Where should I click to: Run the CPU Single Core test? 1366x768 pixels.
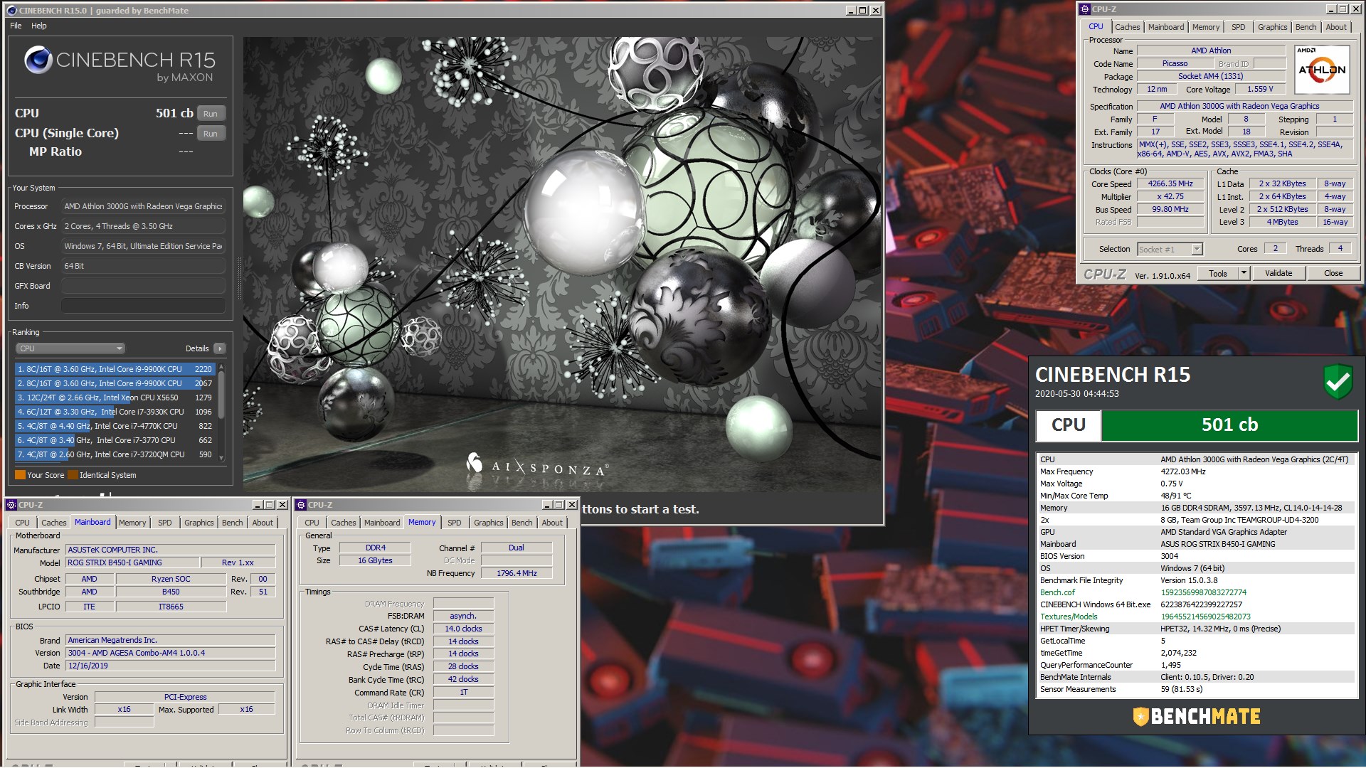point(211,134)
